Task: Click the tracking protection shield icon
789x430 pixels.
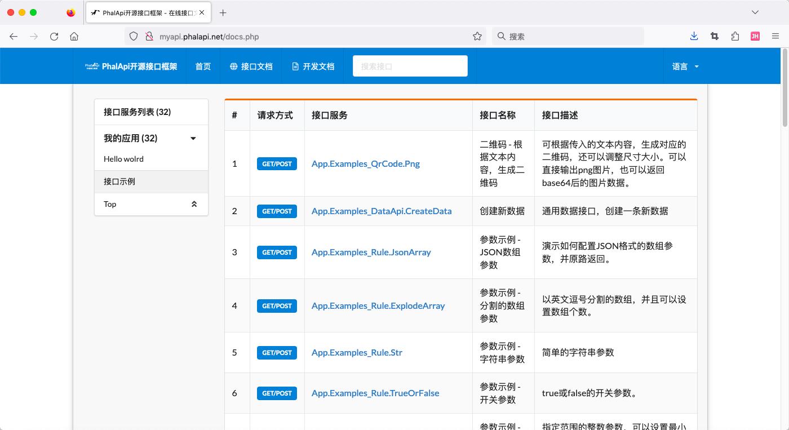Action: [134, 36]
